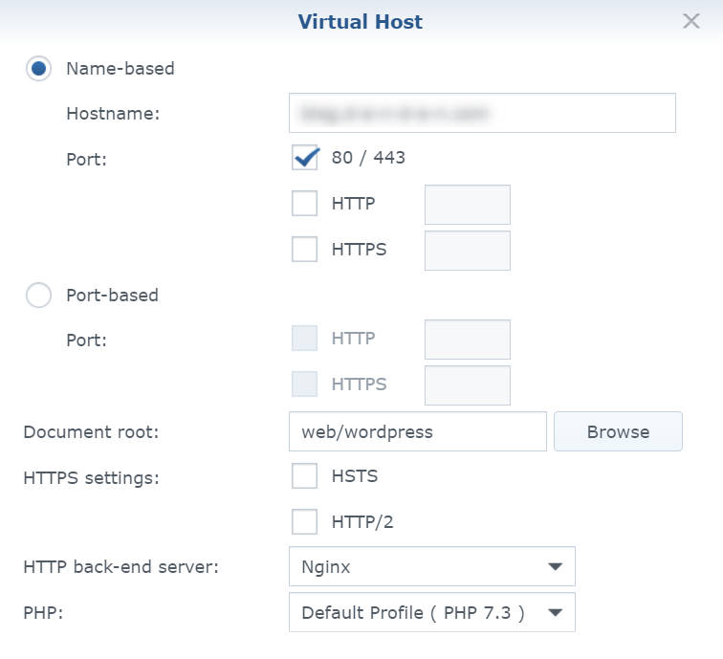Close the Virtual Host dialog
This screenshot has width=723, height=659.
[x=690, y=21]
